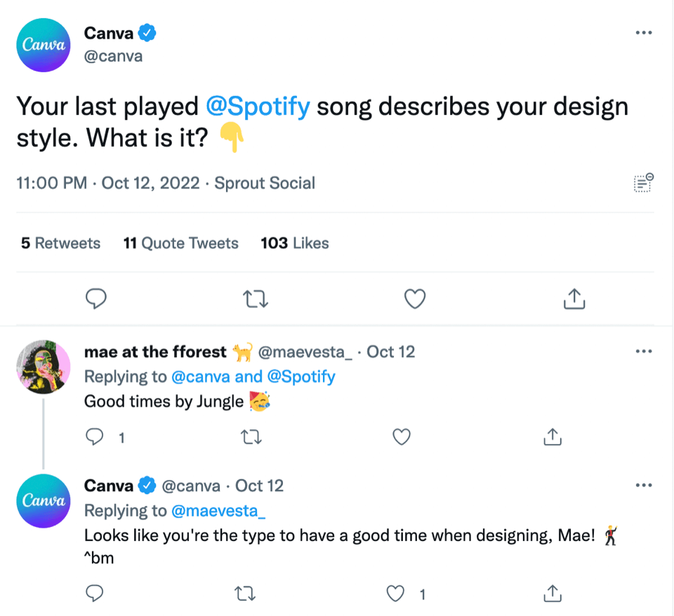The image size is (674, 616).
Task: Retweet mae's reply
Action: (x=251, y=436)
